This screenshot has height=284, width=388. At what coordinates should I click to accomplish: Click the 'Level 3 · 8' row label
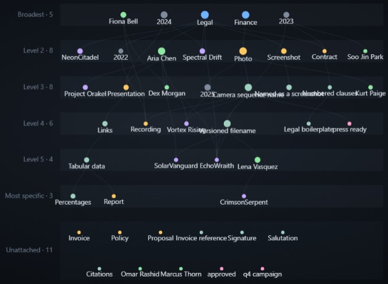[x=38, y=87]
